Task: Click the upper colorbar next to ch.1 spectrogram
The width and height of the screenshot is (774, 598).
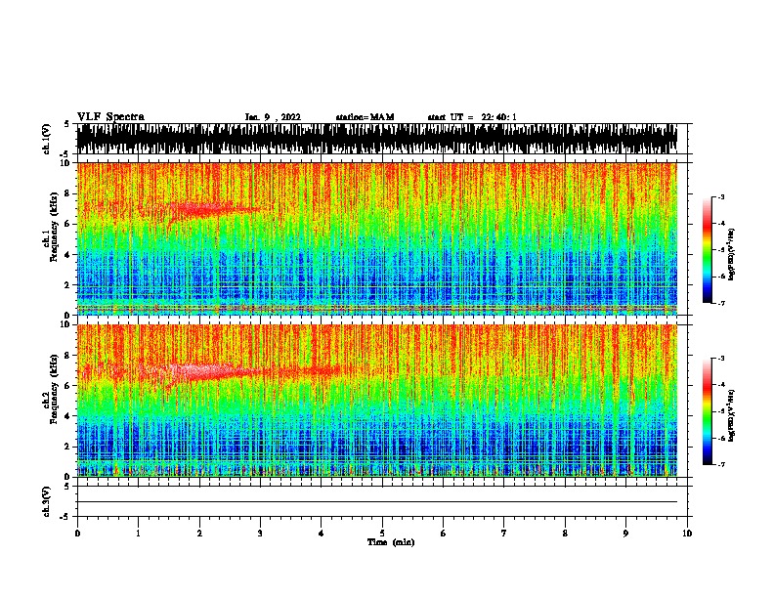Action: (708, 250)
